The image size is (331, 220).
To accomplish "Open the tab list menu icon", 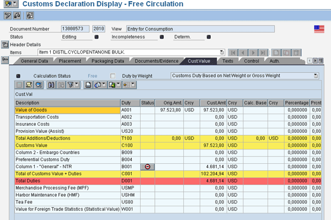I will tap(321, 61).
